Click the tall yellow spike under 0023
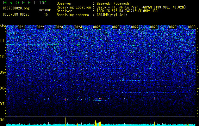The height and width of the screenshot is (126, 199). click(65, 122)
